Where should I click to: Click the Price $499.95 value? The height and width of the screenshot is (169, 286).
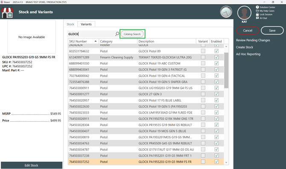[55, 120]
